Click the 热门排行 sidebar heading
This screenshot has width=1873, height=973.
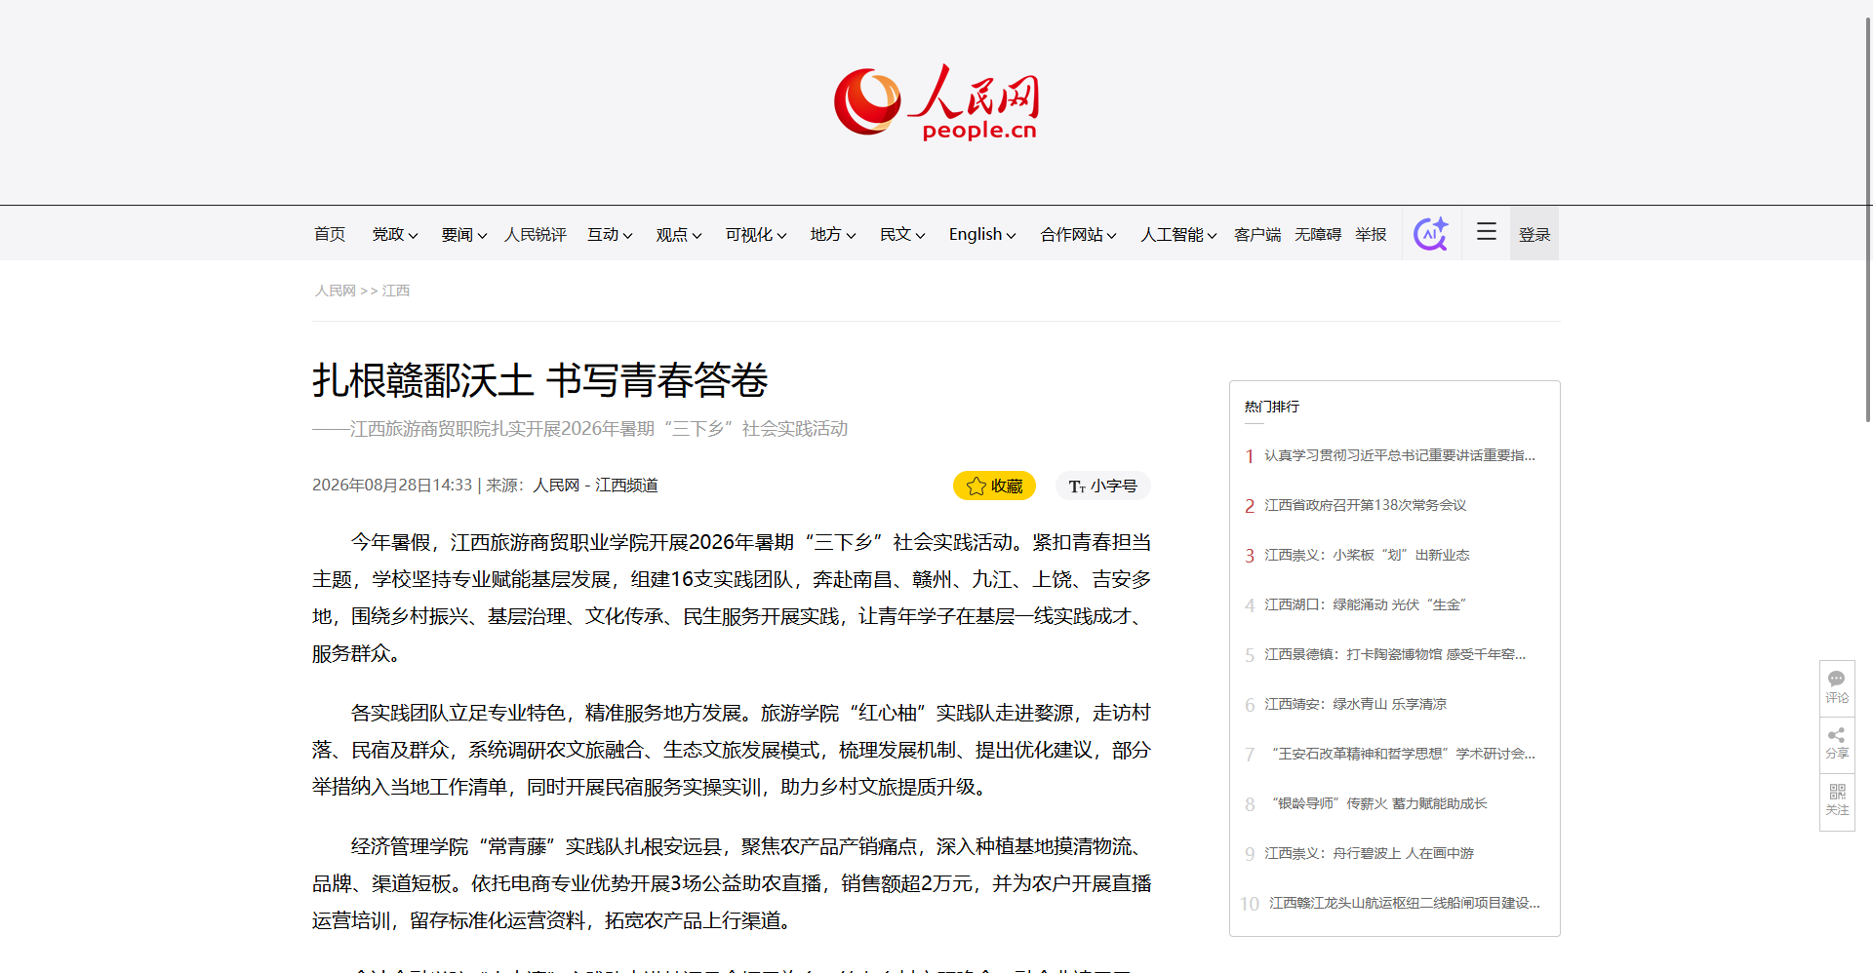click(x=1272, y=407)
